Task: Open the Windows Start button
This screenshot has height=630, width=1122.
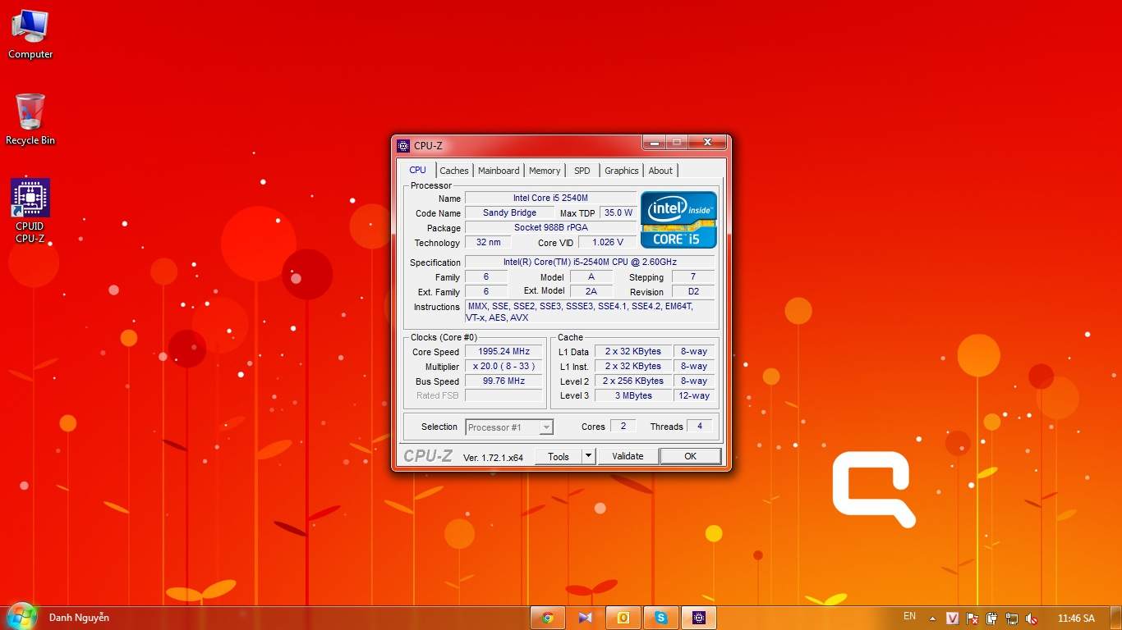Action: point(21,617)
